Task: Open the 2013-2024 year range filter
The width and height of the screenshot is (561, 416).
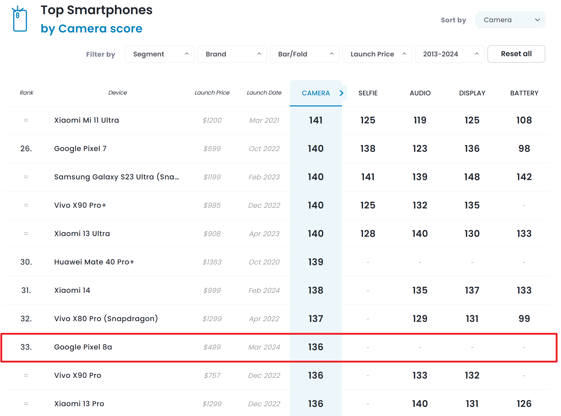Action: point(449,54)
